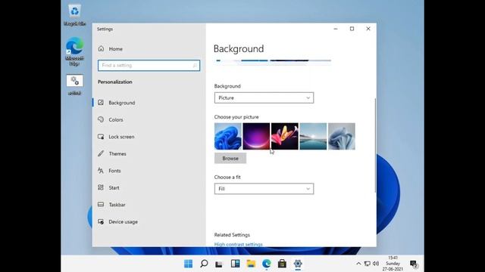Open taskbar Search magnifier
The width and height of the screenshot is (485, 272).
(x=204, y=264)
